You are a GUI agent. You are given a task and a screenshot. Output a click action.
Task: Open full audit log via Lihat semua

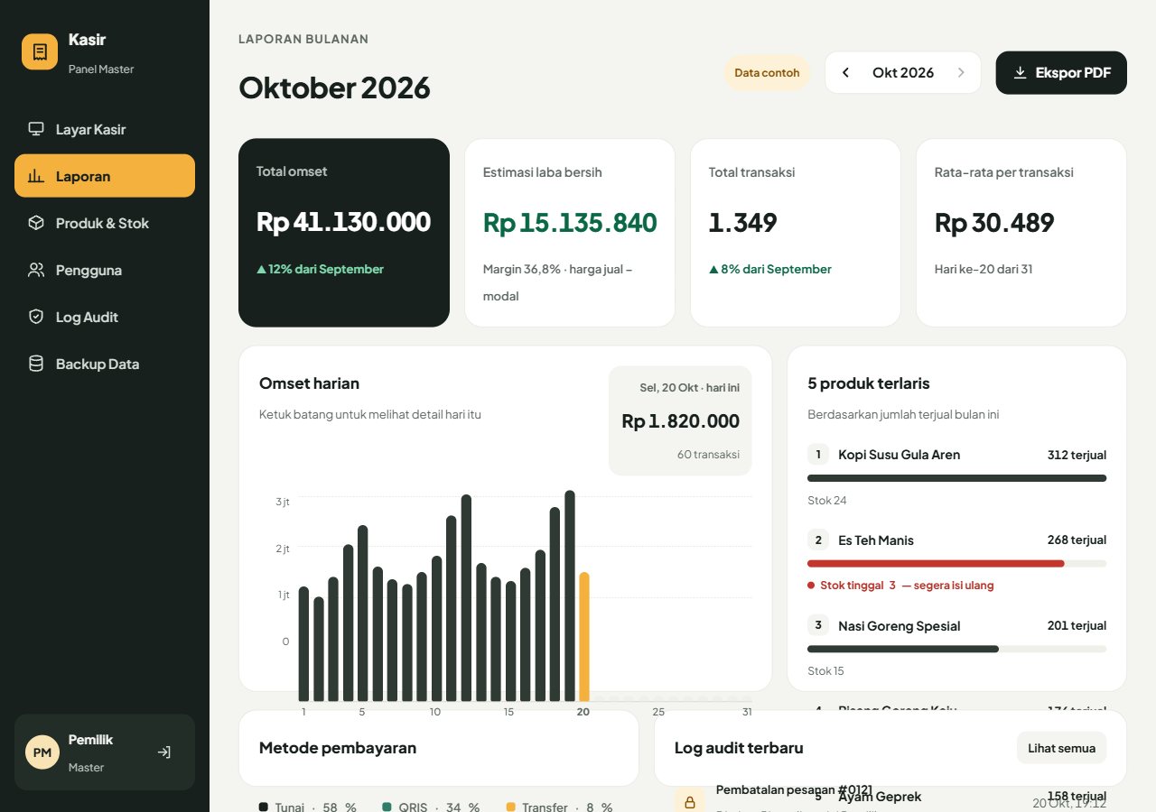click(1061, 748)
